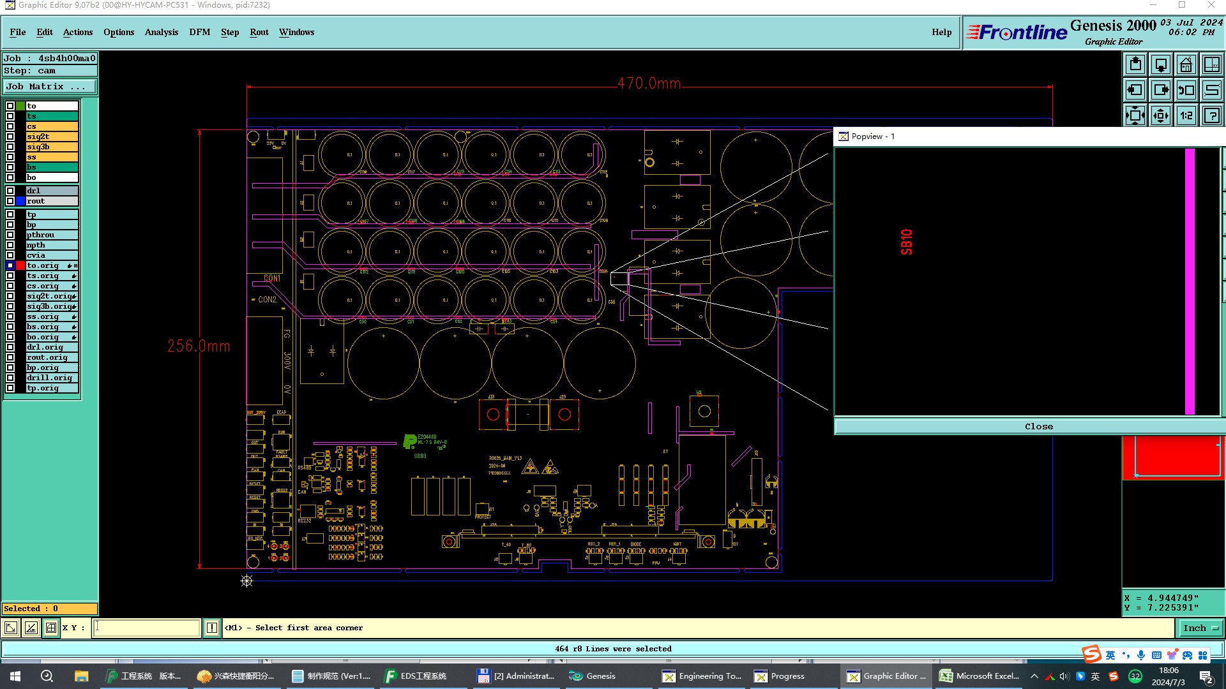
Task: Open the Inch units dropdown
Action: point(1200,628)
